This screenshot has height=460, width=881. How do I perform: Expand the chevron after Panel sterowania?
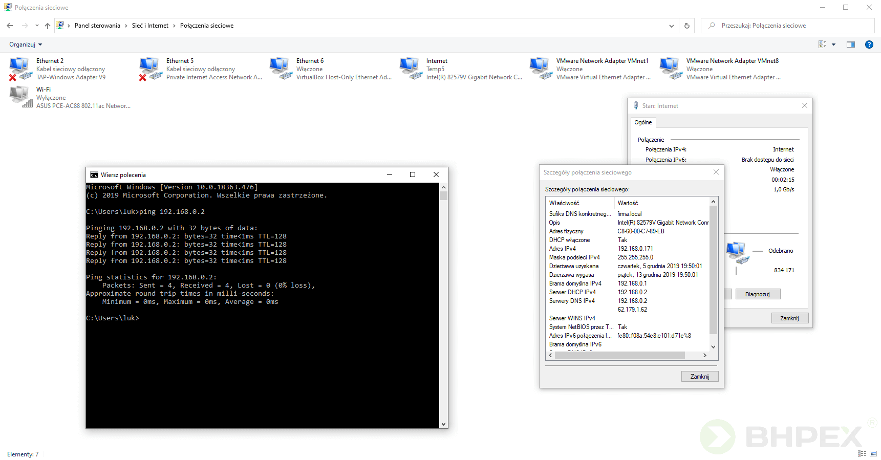click(x=126, y=26)
